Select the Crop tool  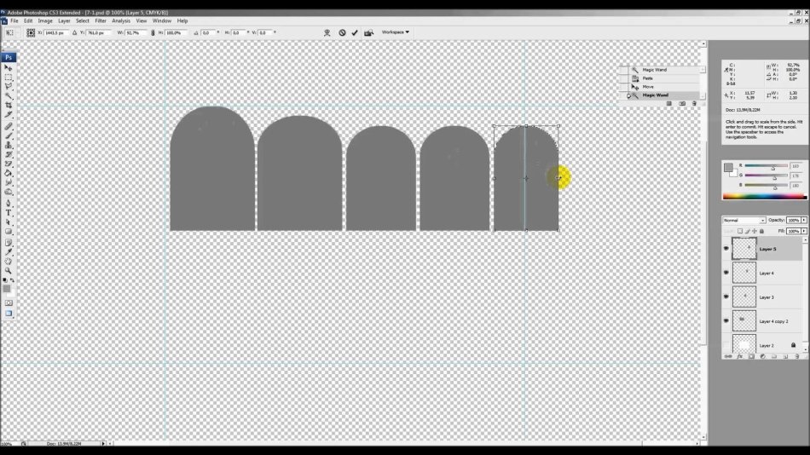[x=9, y=105]
